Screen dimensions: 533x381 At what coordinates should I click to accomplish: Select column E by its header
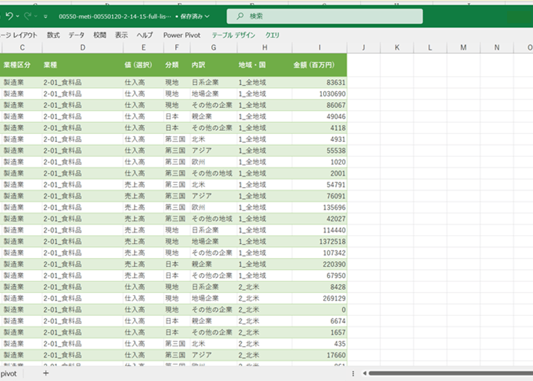pyautogui.click(x=144, y=47)
